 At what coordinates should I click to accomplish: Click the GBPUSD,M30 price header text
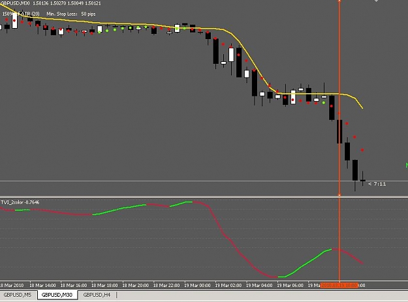(50, 3)
